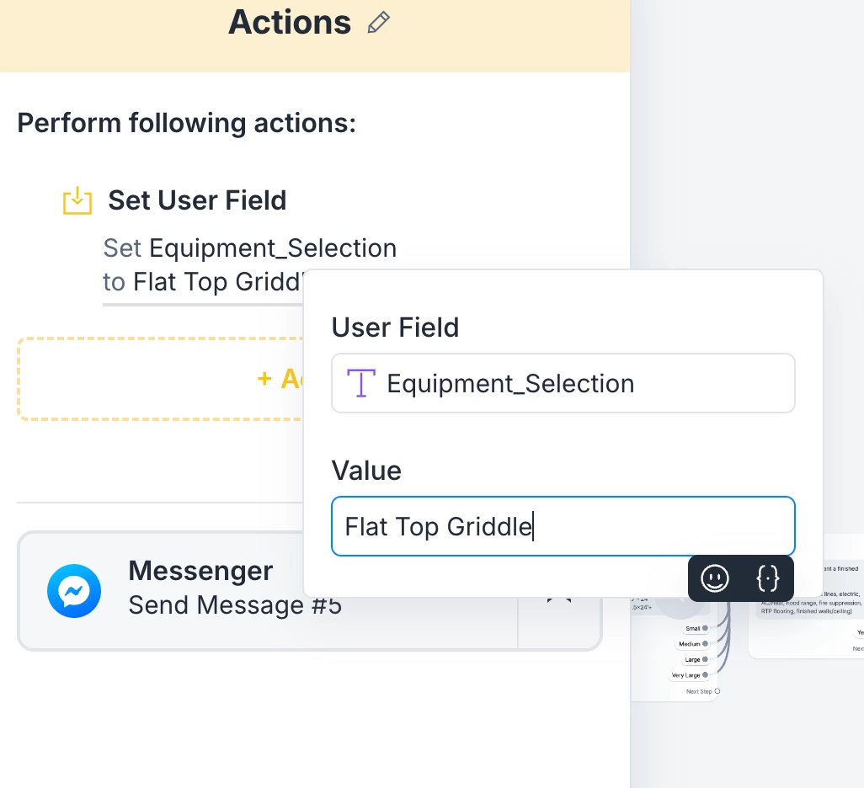Image resolution: width=864 pixels, height=788 pixels.
Task: Select the Very Large quick reply button
Action: pos(685,675)
